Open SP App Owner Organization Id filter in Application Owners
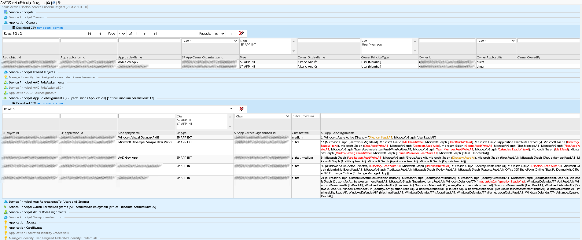 [210, 41]
